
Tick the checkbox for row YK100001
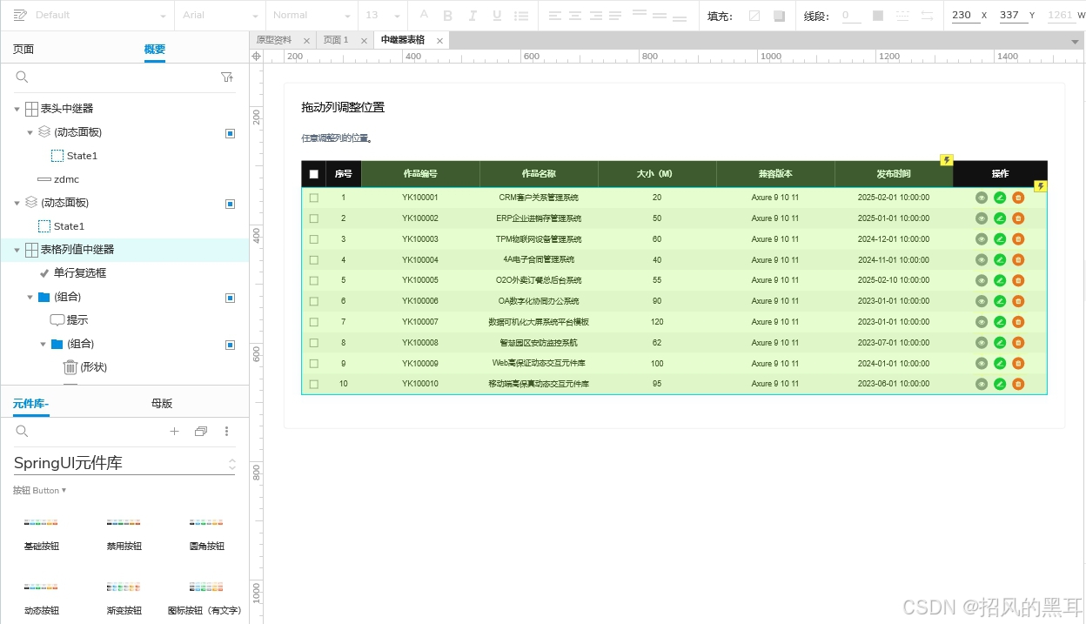(314, 198)
